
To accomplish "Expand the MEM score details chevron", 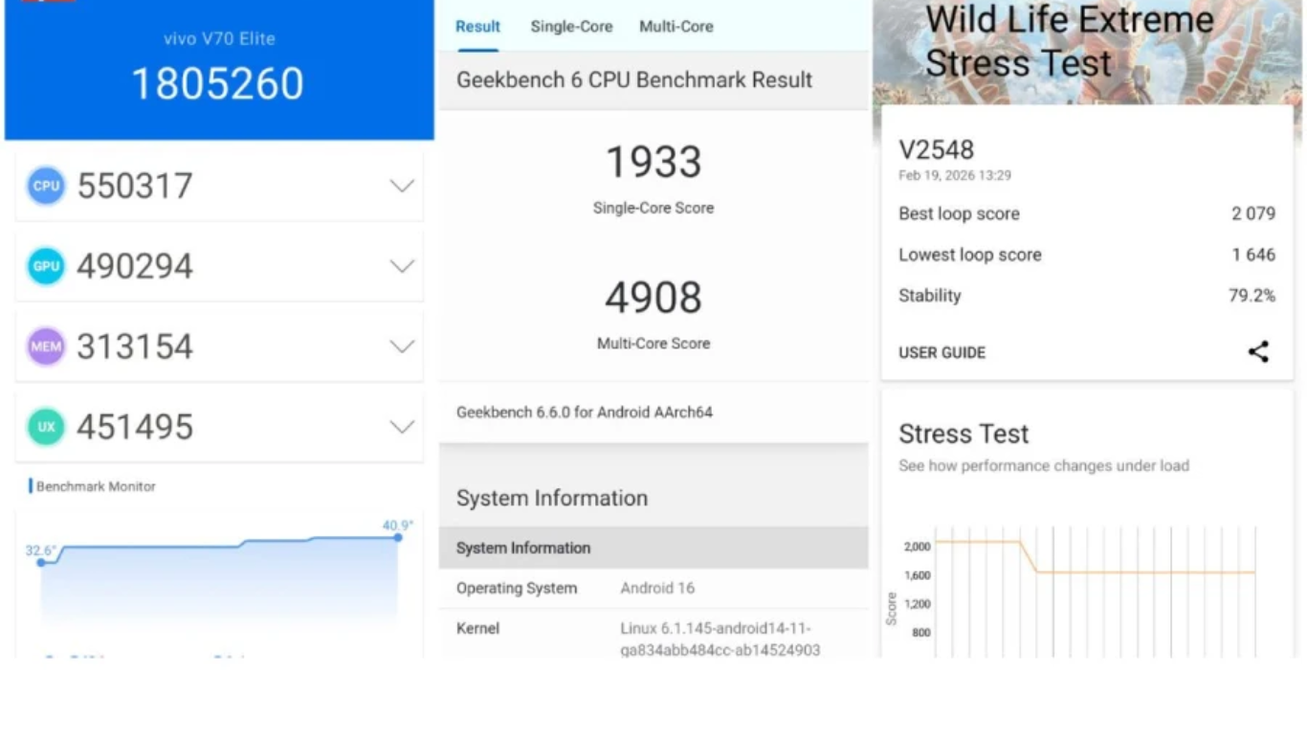I will pyautogui.click(x=402, y=346).
